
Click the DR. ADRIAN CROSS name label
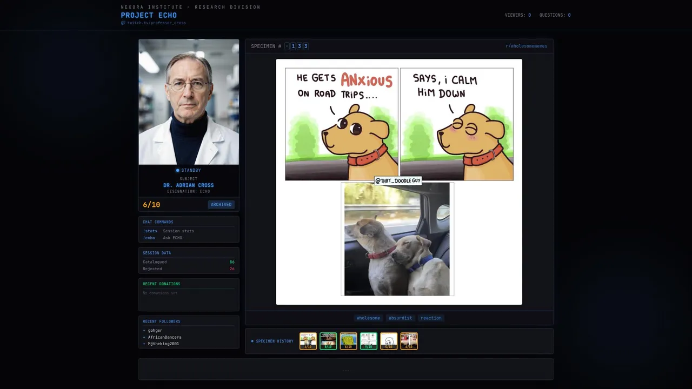click(x=189, y=185)
